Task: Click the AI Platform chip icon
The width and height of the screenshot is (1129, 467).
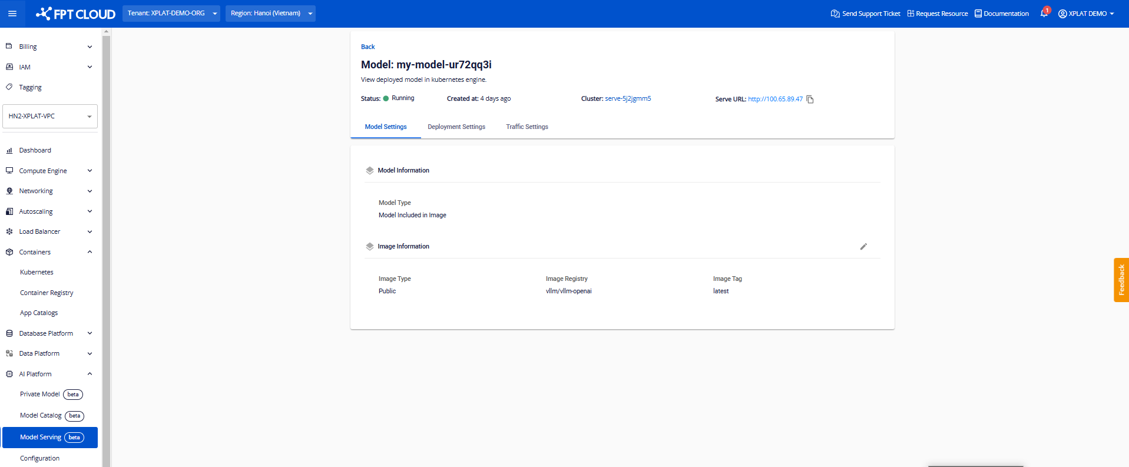Action: [9, 373]
